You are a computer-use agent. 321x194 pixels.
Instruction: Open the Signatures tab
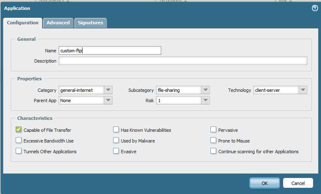point(90,23)
